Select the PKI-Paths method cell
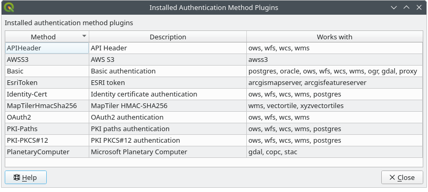Viewport: 428px width, 192px height. click(x=47, y=129)
